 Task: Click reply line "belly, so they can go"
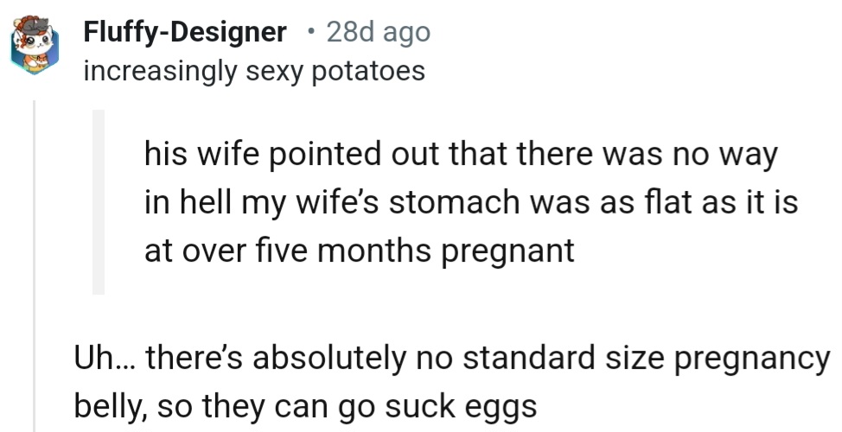point(304,403)
